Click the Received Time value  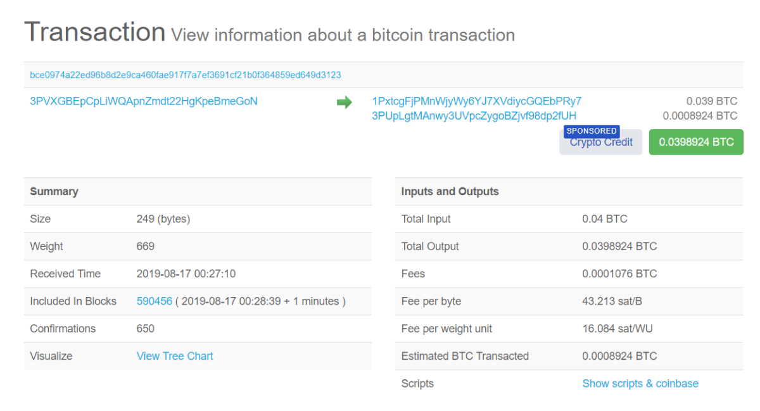pyautogui.click(x=186, y=274)
